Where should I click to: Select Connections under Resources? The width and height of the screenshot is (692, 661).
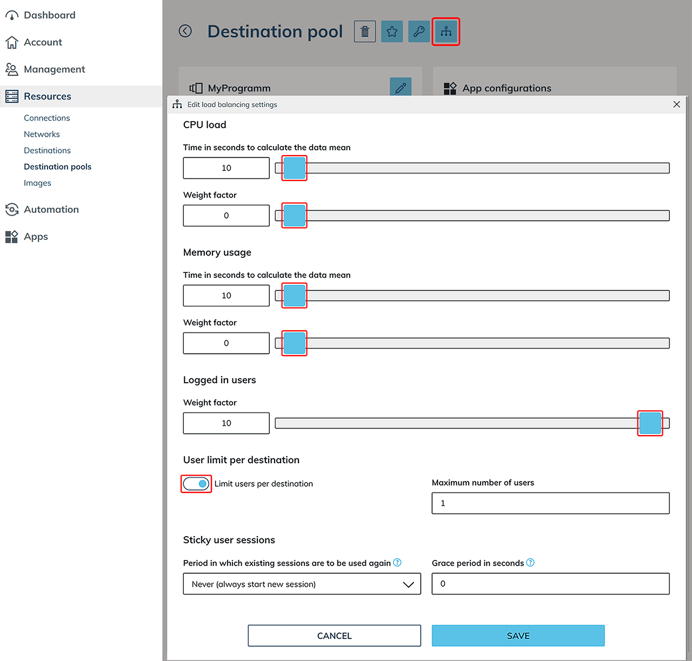pyautogui.click(x=46, y=118)
